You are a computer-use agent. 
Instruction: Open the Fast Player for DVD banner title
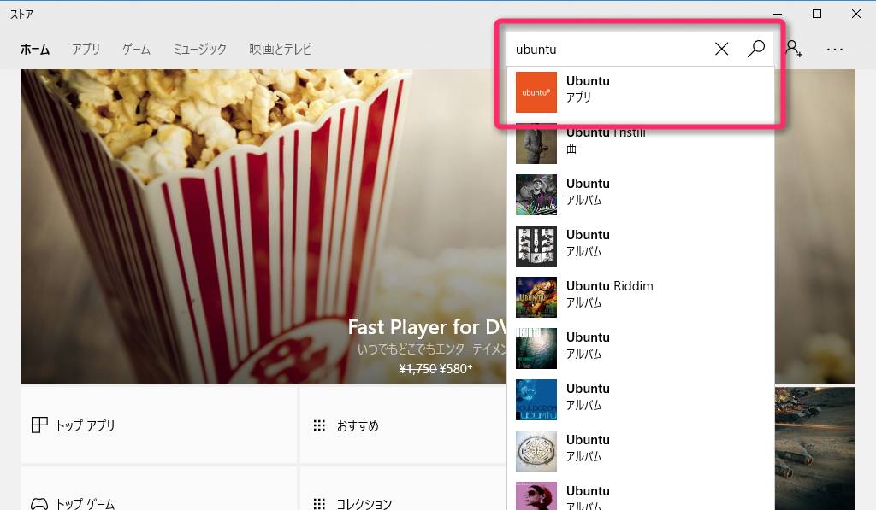click(427, 327)
